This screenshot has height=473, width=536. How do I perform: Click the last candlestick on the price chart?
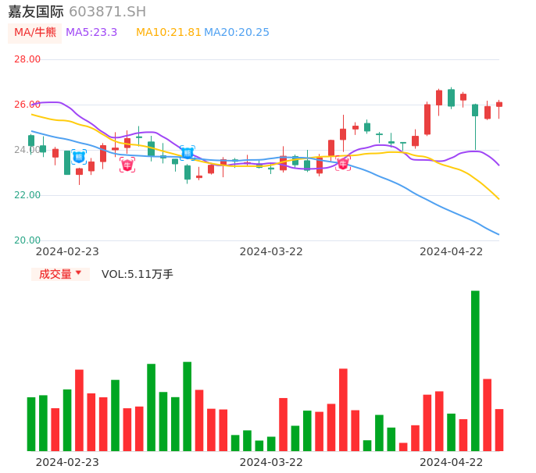tap(499, 105)
